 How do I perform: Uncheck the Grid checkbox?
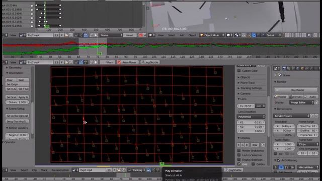[x=239, y=164]
